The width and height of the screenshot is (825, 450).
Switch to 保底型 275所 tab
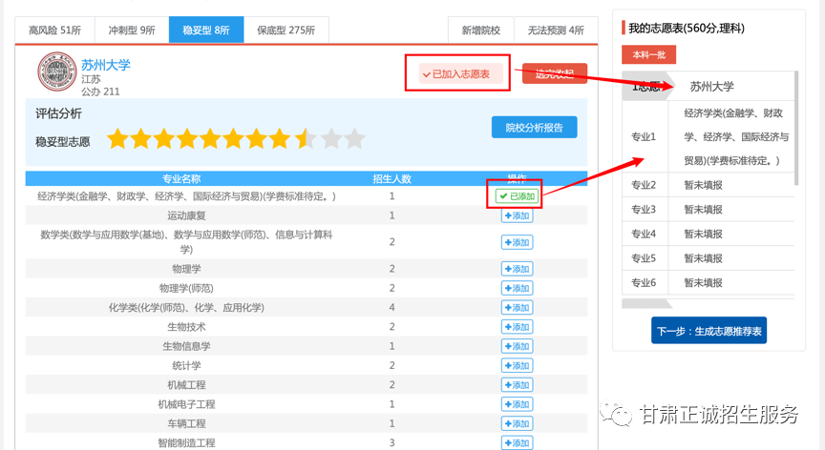tap(286, 31)
